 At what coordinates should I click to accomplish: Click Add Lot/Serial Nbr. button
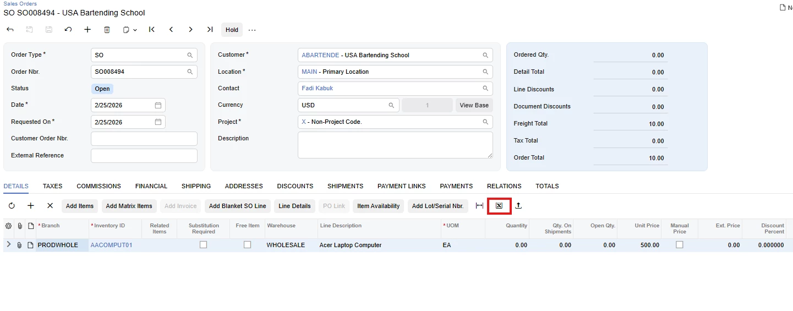coord(438,206)
